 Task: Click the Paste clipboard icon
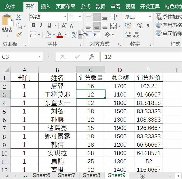click(8, 20)
